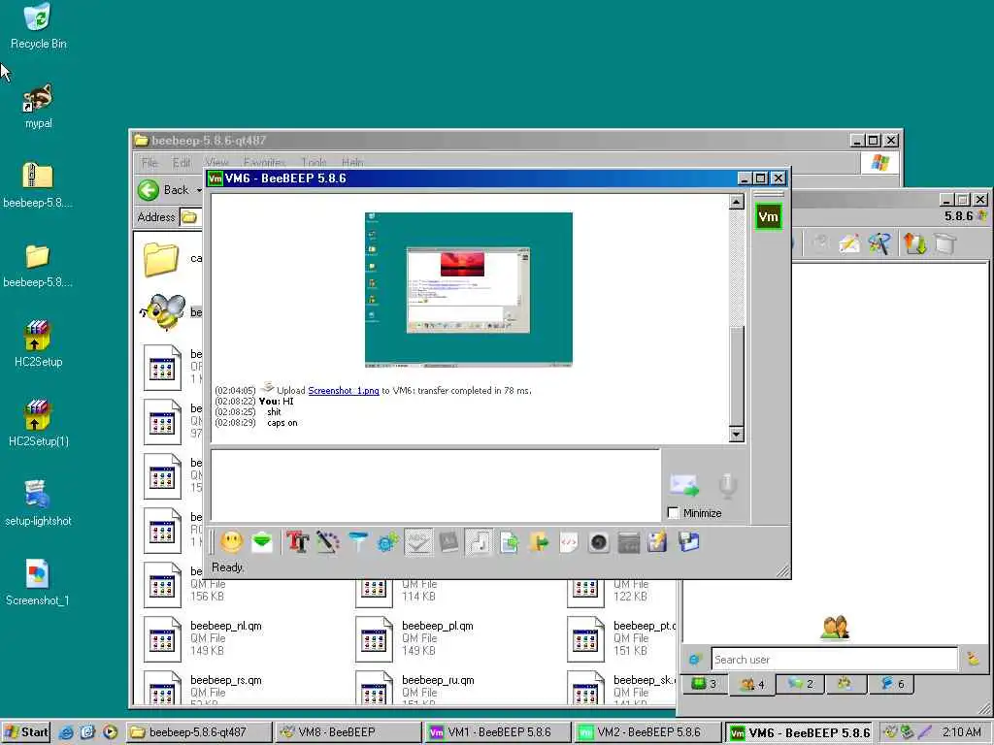Click the send file document icon

[x=509, y=542]
